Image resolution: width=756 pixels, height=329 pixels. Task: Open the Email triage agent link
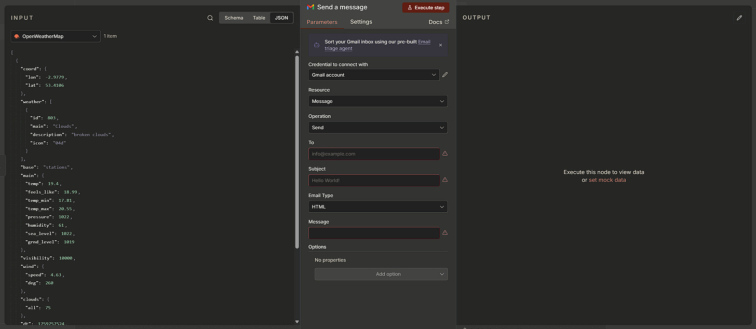377,45
